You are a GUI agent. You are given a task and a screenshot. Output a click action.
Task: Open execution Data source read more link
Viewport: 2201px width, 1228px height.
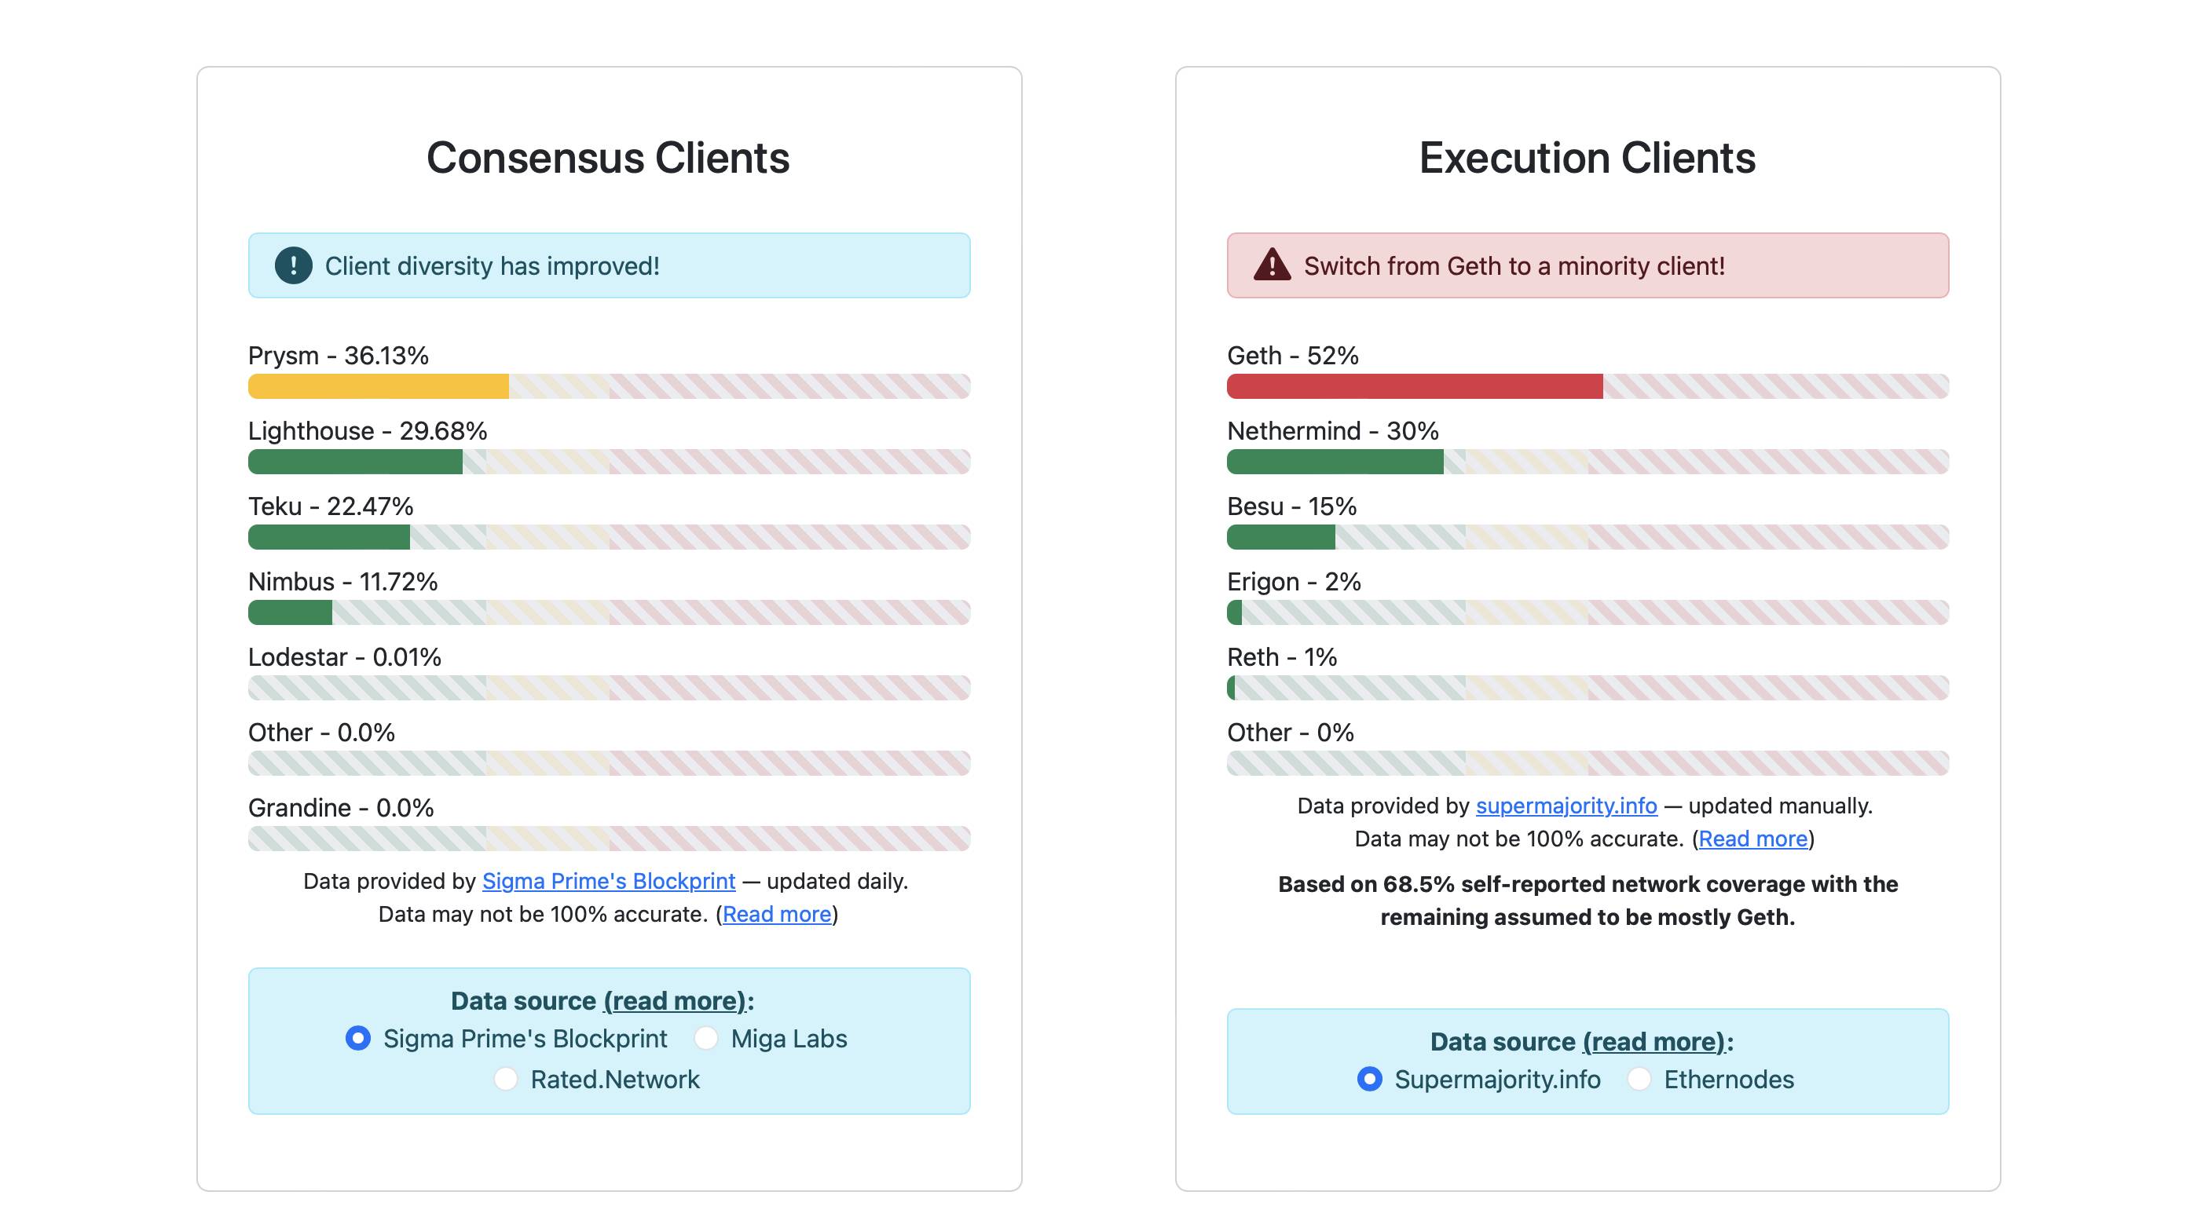click(x=1654, y=1042)
